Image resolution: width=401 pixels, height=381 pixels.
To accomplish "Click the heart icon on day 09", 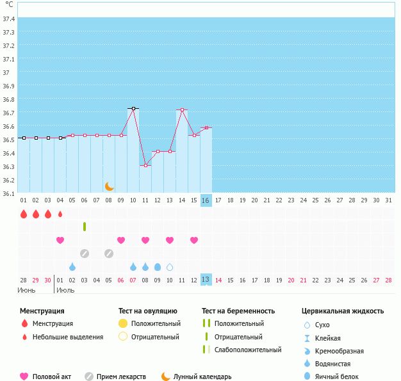I will [121, 240].
